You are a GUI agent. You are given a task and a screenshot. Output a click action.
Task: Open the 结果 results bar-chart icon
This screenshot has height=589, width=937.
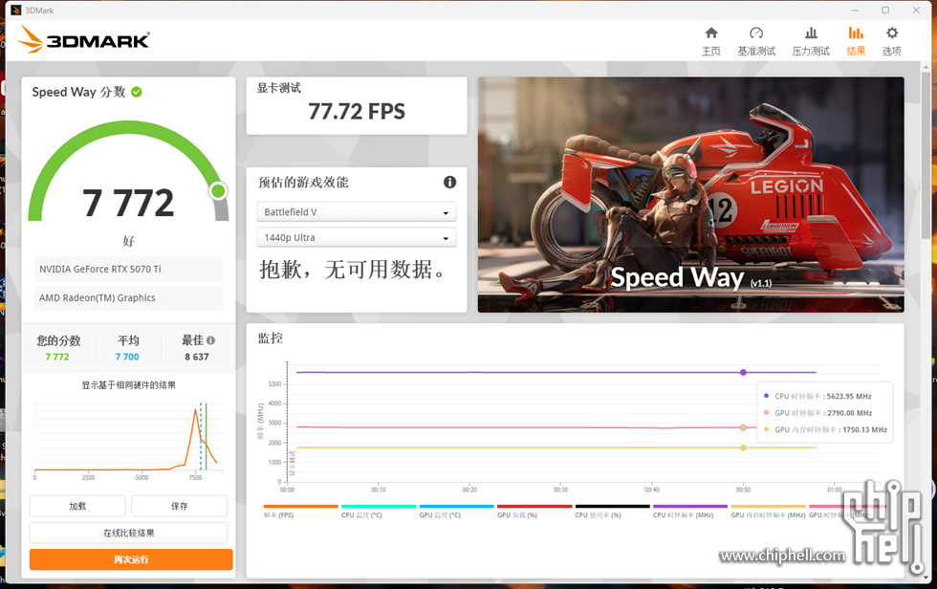click(x=856, y=33)
